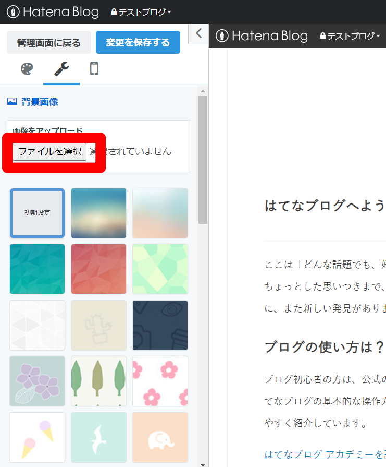Save changes with 変更を保存する button
The width and height of the screenshot is (386, 467).
point(138,42)
